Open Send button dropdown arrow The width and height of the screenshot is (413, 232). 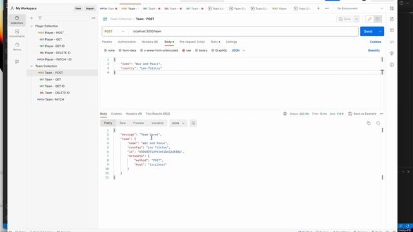[380, 32]
